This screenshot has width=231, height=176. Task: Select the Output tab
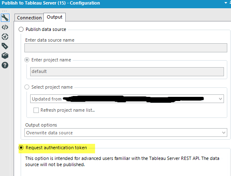pyautogui.click(x=55, y=17)
